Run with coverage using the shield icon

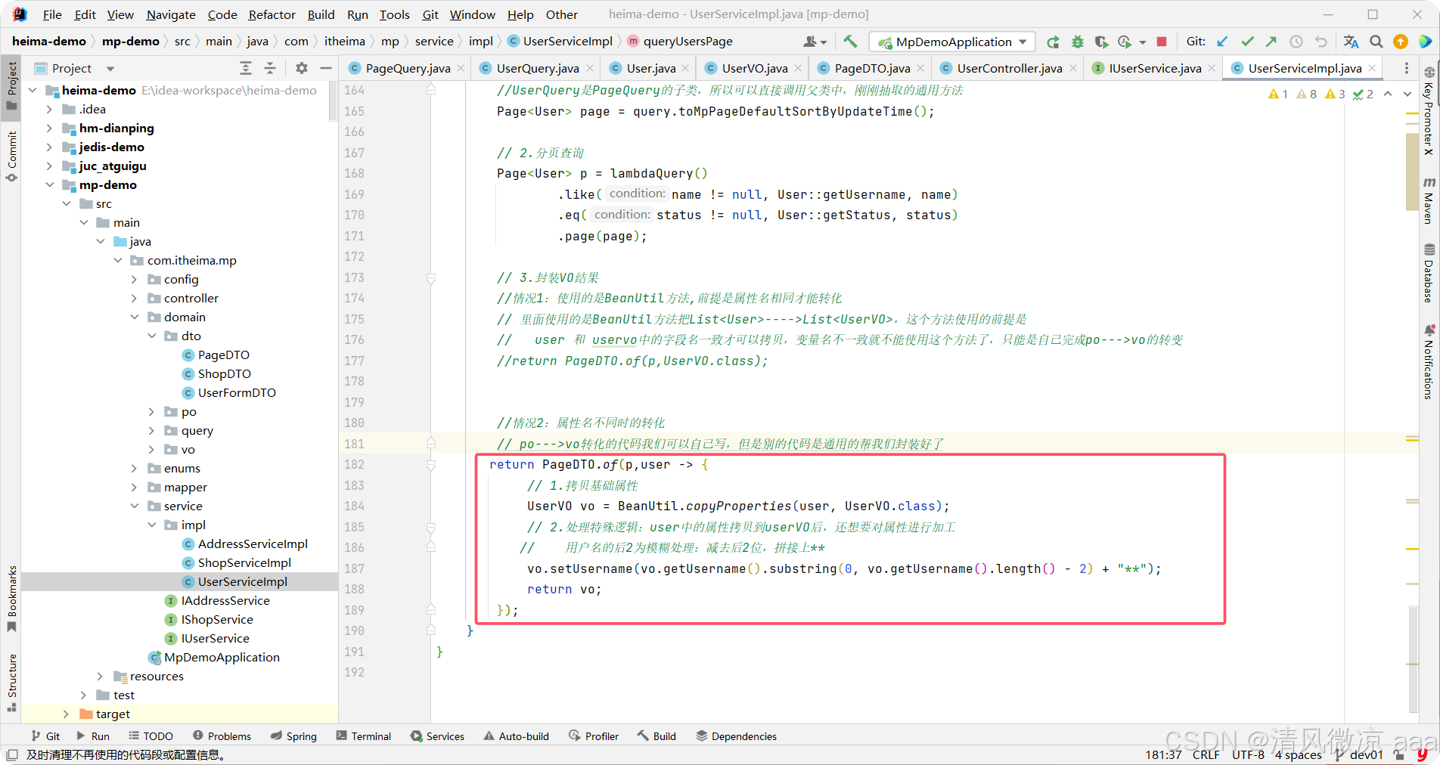point(1101,42)
